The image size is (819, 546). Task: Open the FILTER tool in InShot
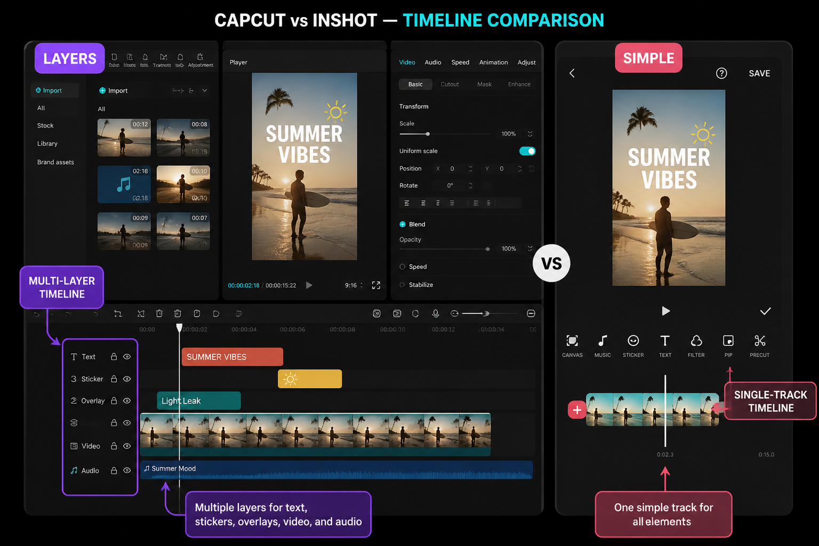click(696, 346)
